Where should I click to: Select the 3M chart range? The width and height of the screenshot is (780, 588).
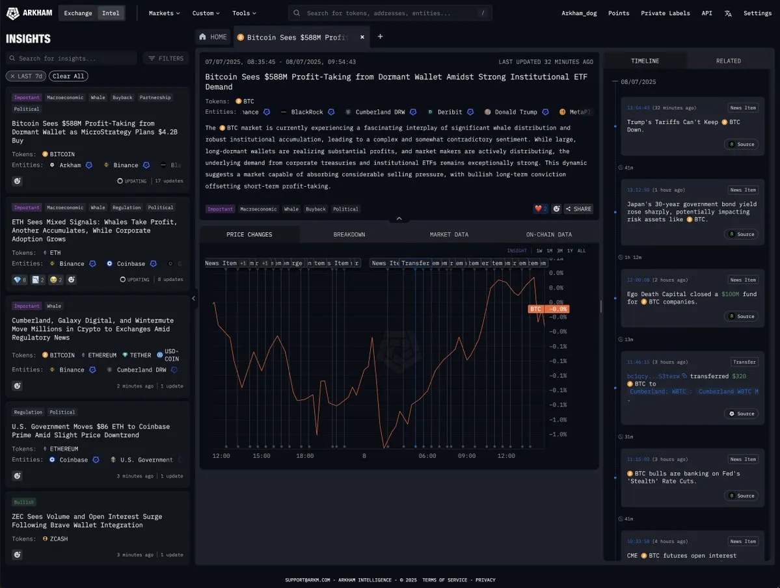pyautogui.click(x=559, y=250)
